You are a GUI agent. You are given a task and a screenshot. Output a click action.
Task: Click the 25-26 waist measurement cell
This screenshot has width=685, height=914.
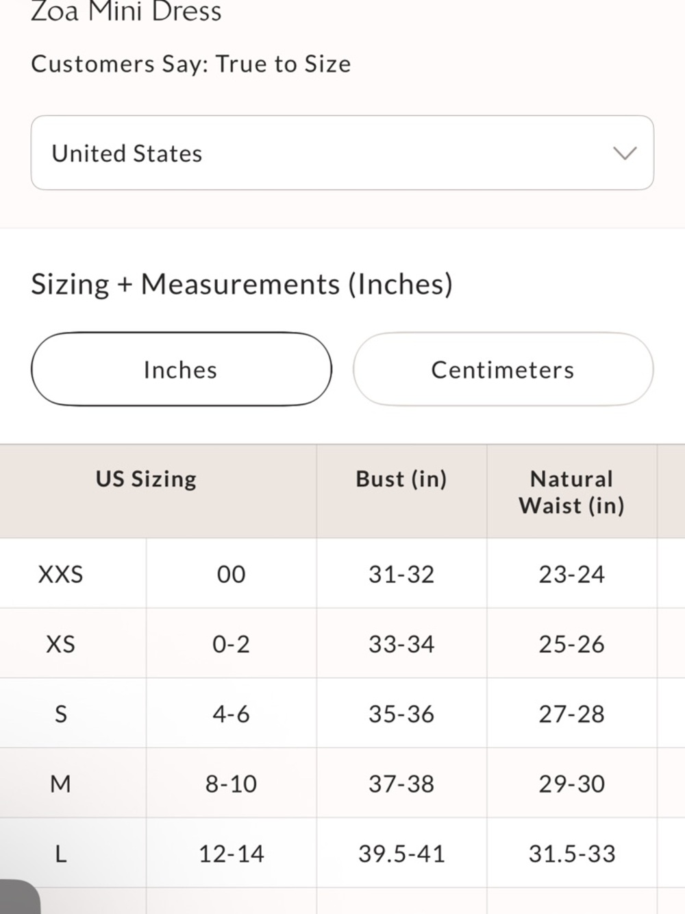[x=571, y=644]
